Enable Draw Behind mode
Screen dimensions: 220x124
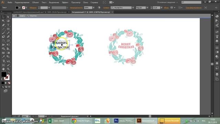(x=6, y=87)
